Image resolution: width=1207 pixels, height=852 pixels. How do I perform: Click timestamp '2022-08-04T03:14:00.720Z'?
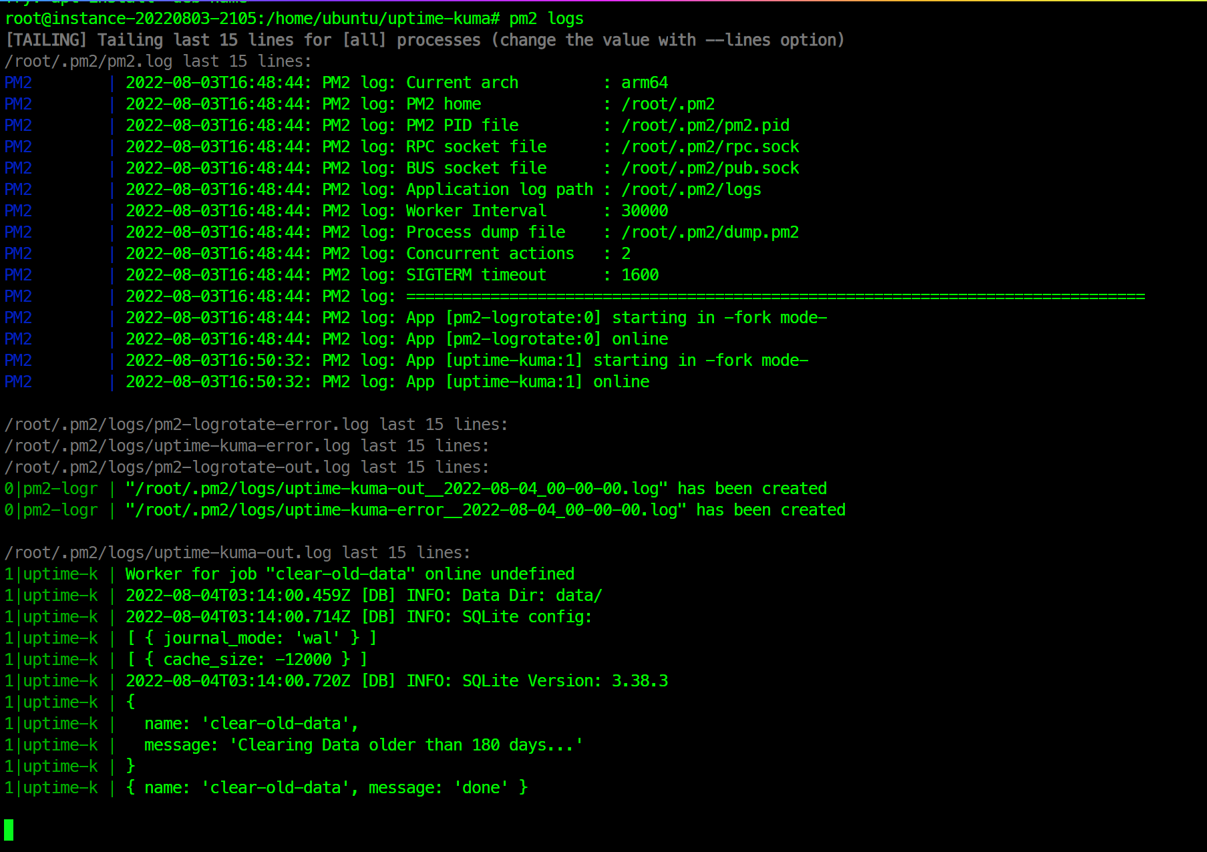click(238, 681)
